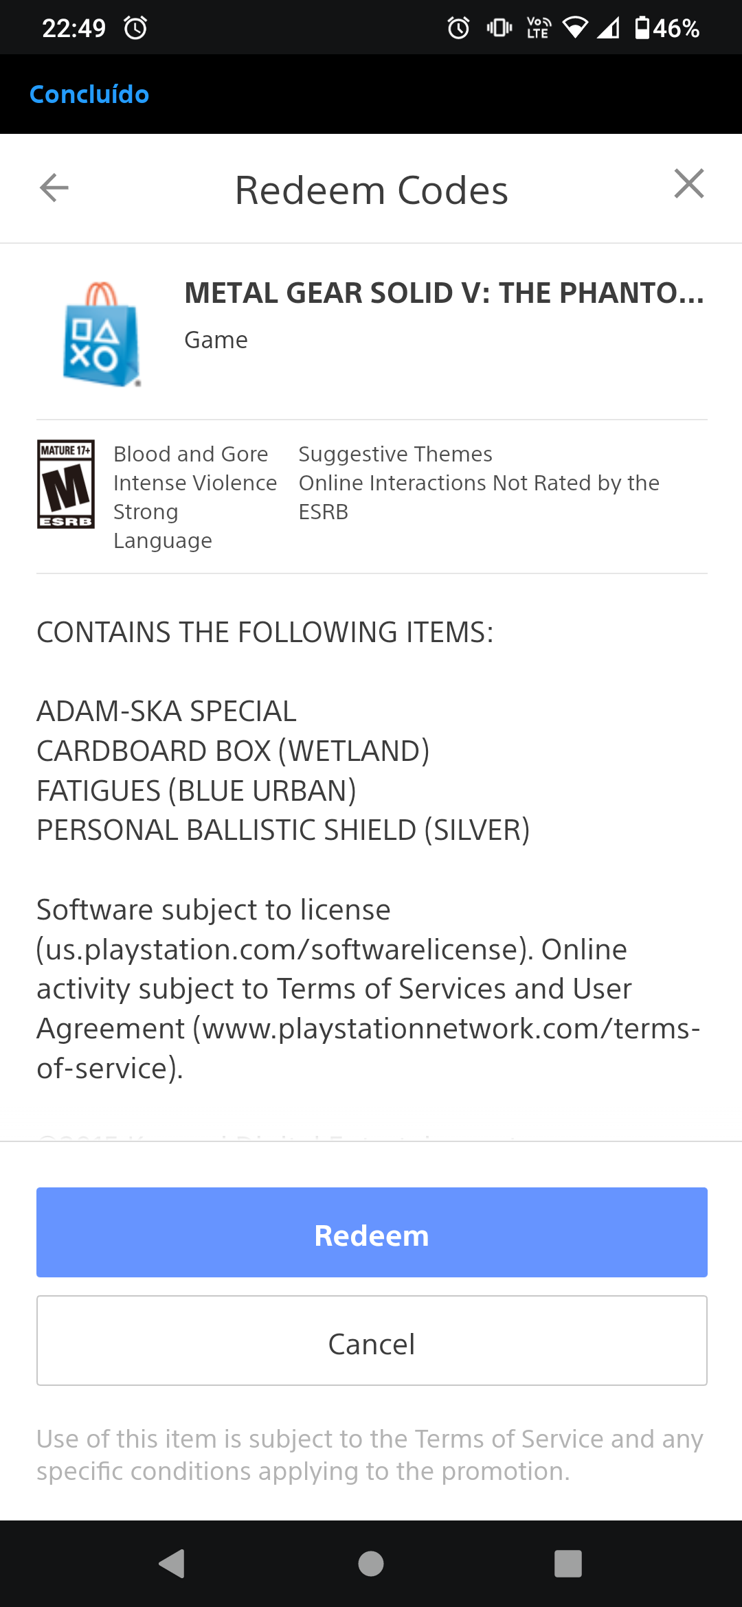Tap the Android recent apps square
This screenshot has height=1607, width=742.
pyautogui.click(x=568, y=1564)
